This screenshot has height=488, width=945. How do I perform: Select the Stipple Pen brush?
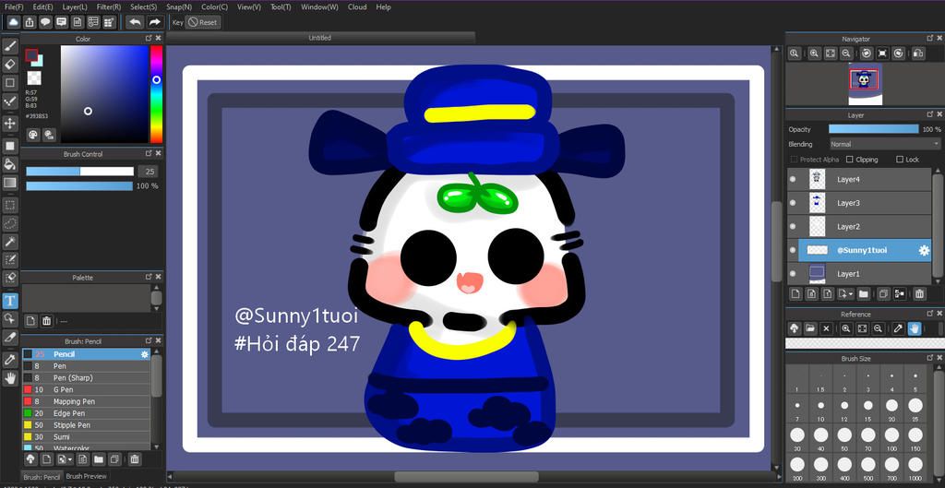pos(86,424)
